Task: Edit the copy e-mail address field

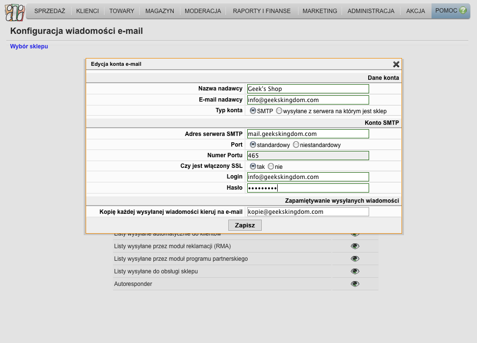Action: pyautogui.click(x=308, y=211)
